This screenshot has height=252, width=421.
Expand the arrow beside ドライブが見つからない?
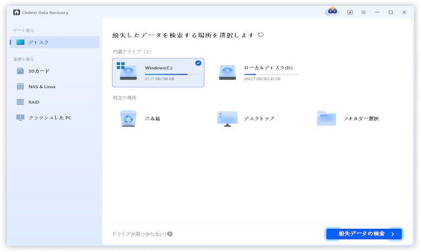[170, 234]
